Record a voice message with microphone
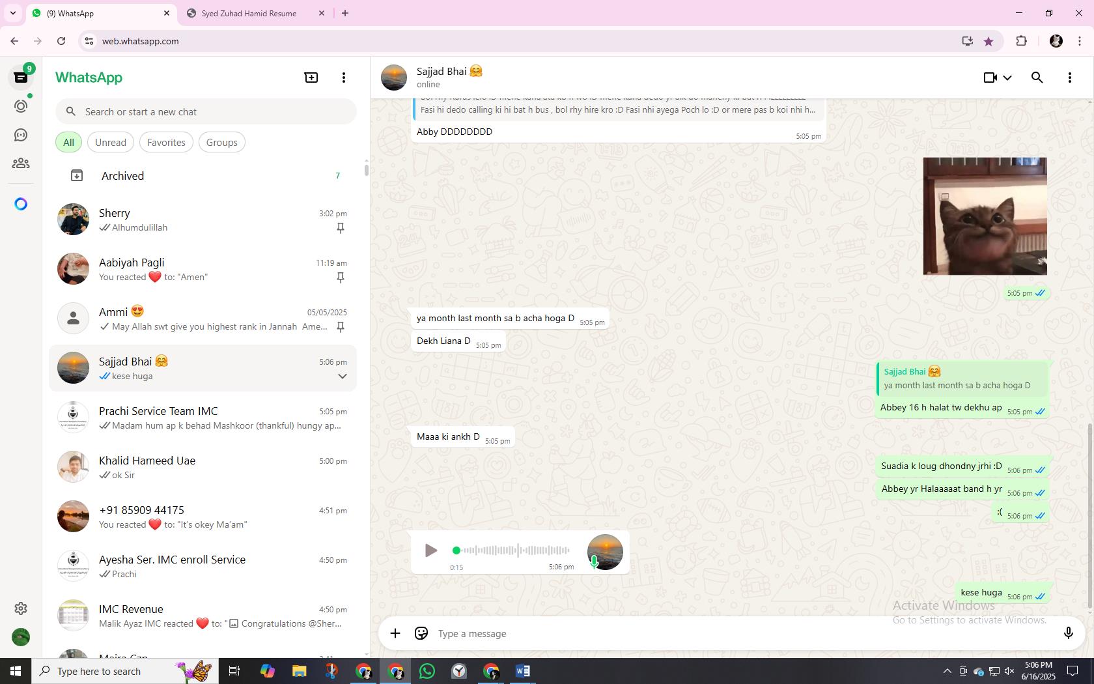The image size is (1094, 684). pos(1068,633)
